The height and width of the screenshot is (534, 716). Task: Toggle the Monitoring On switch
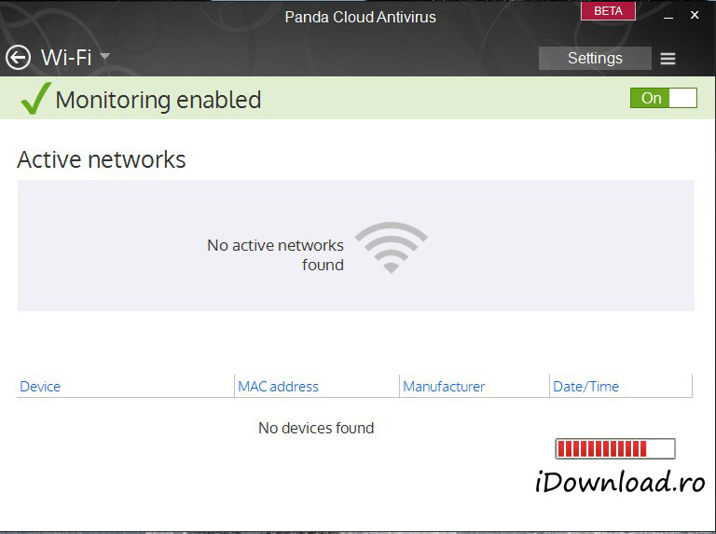pyautogui.click(x=664, y=98)
